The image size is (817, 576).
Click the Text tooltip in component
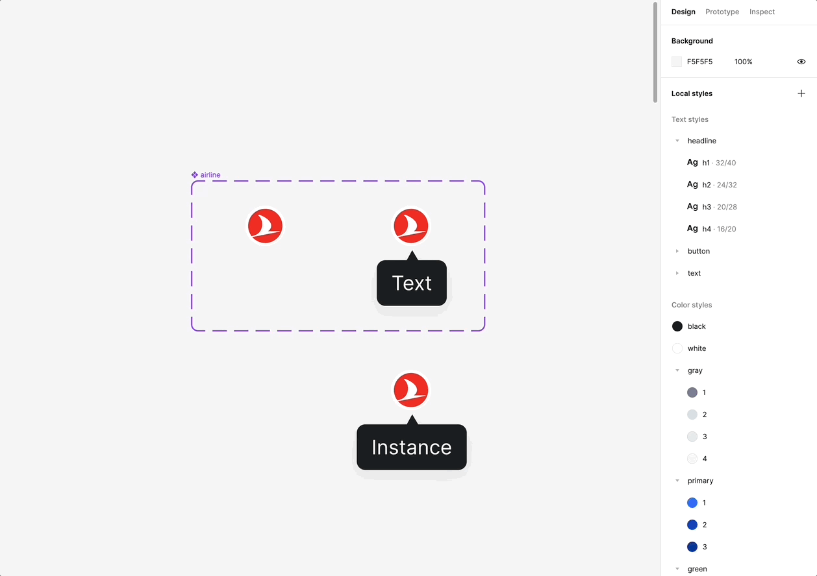click(x=412, y=283)
